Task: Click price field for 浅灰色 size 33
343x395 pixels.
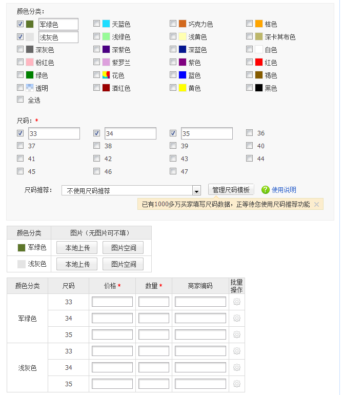Action: pos(112,351)
